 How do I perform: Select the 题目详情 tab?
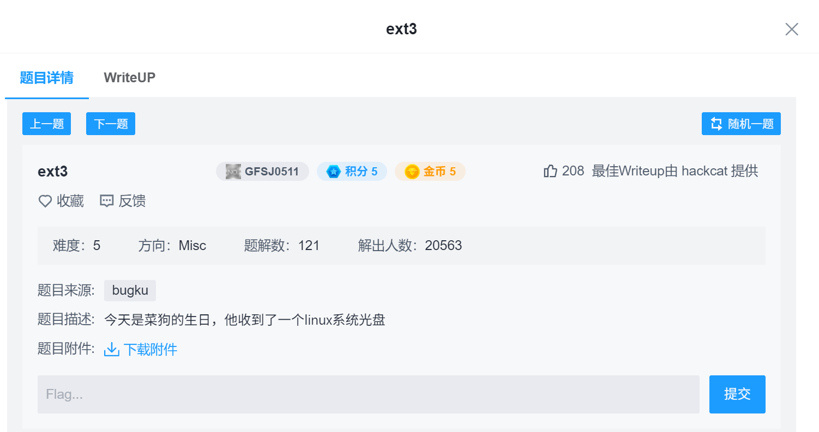46,77
